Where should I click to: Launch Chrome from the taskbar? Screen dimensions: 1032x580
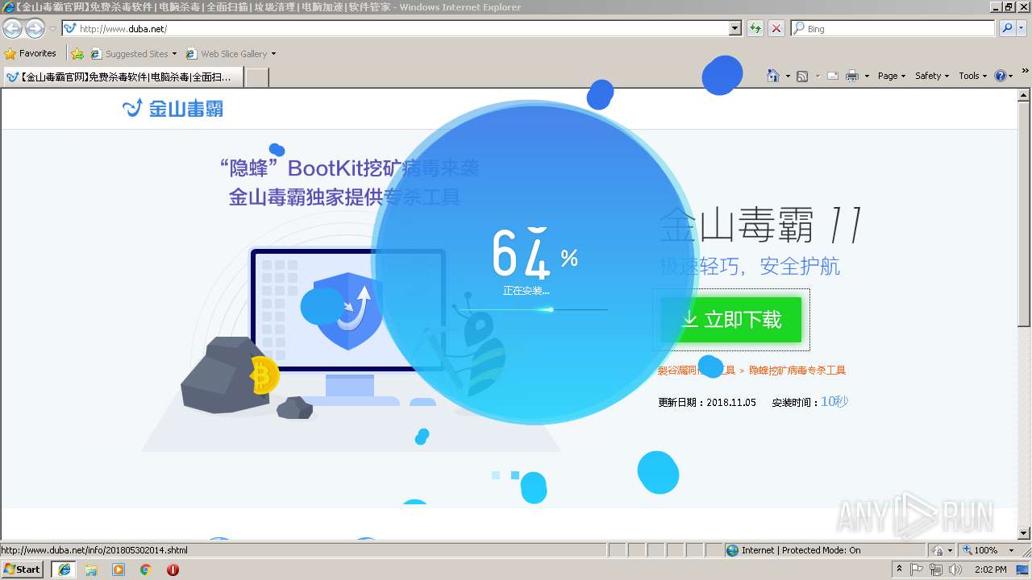tap(146, 570)
